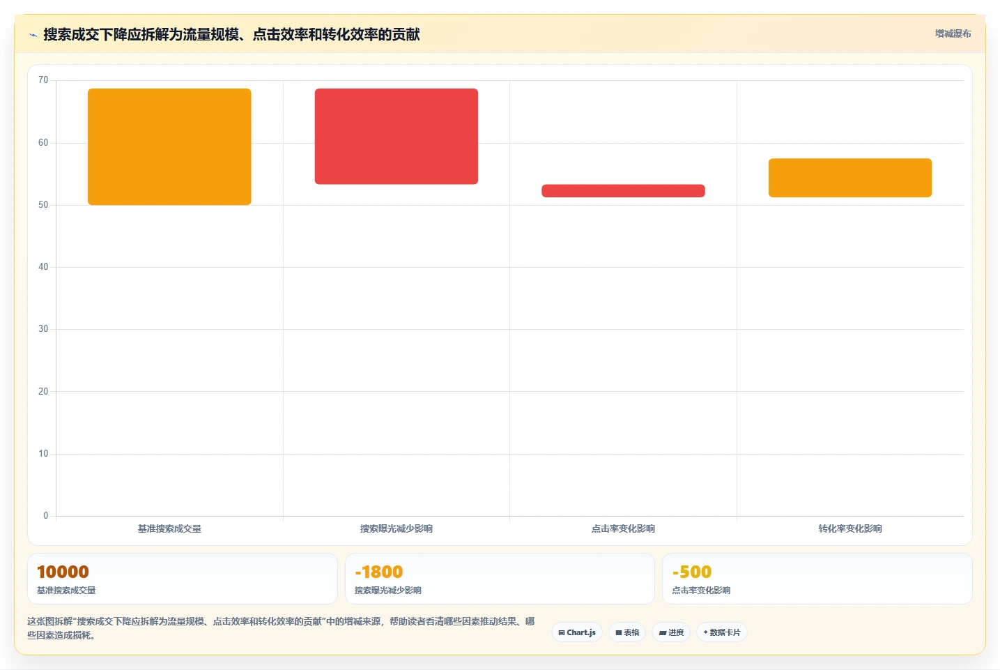Click the y-axis value 10
The width and height of the screenshot is (1000, 670).
click(x=43, y=454)
